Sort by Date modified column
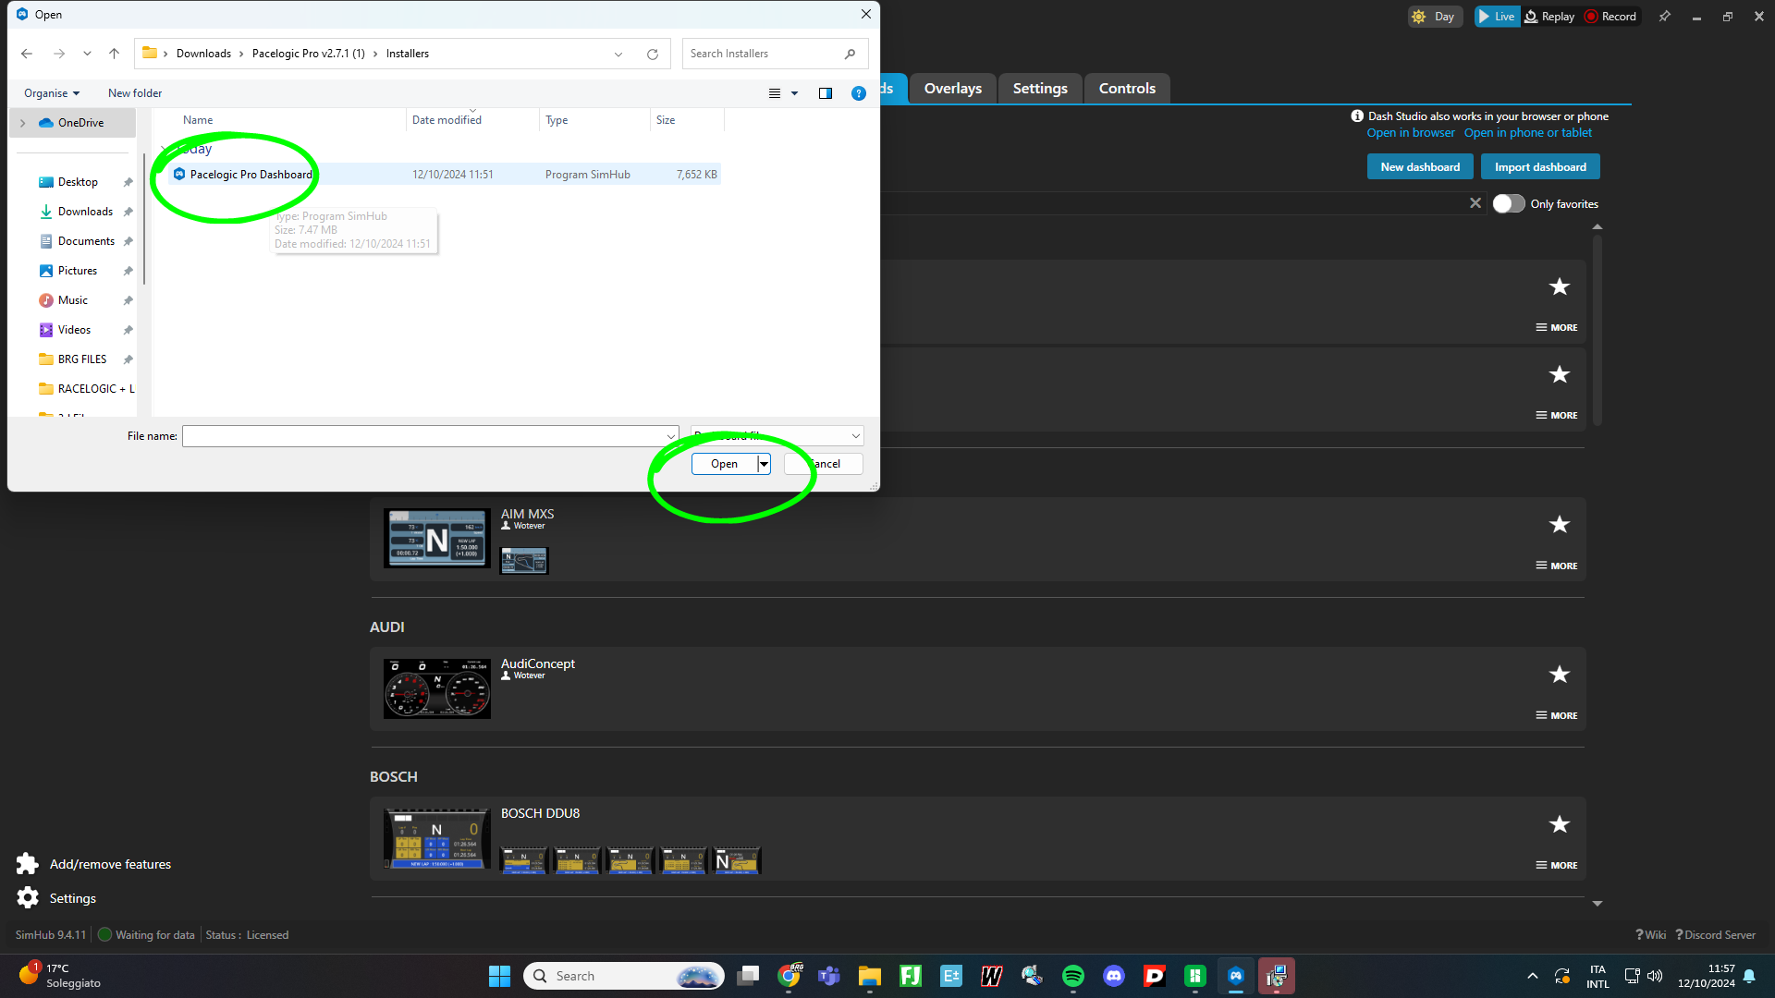1775x998 pixels. click(447, 120)
